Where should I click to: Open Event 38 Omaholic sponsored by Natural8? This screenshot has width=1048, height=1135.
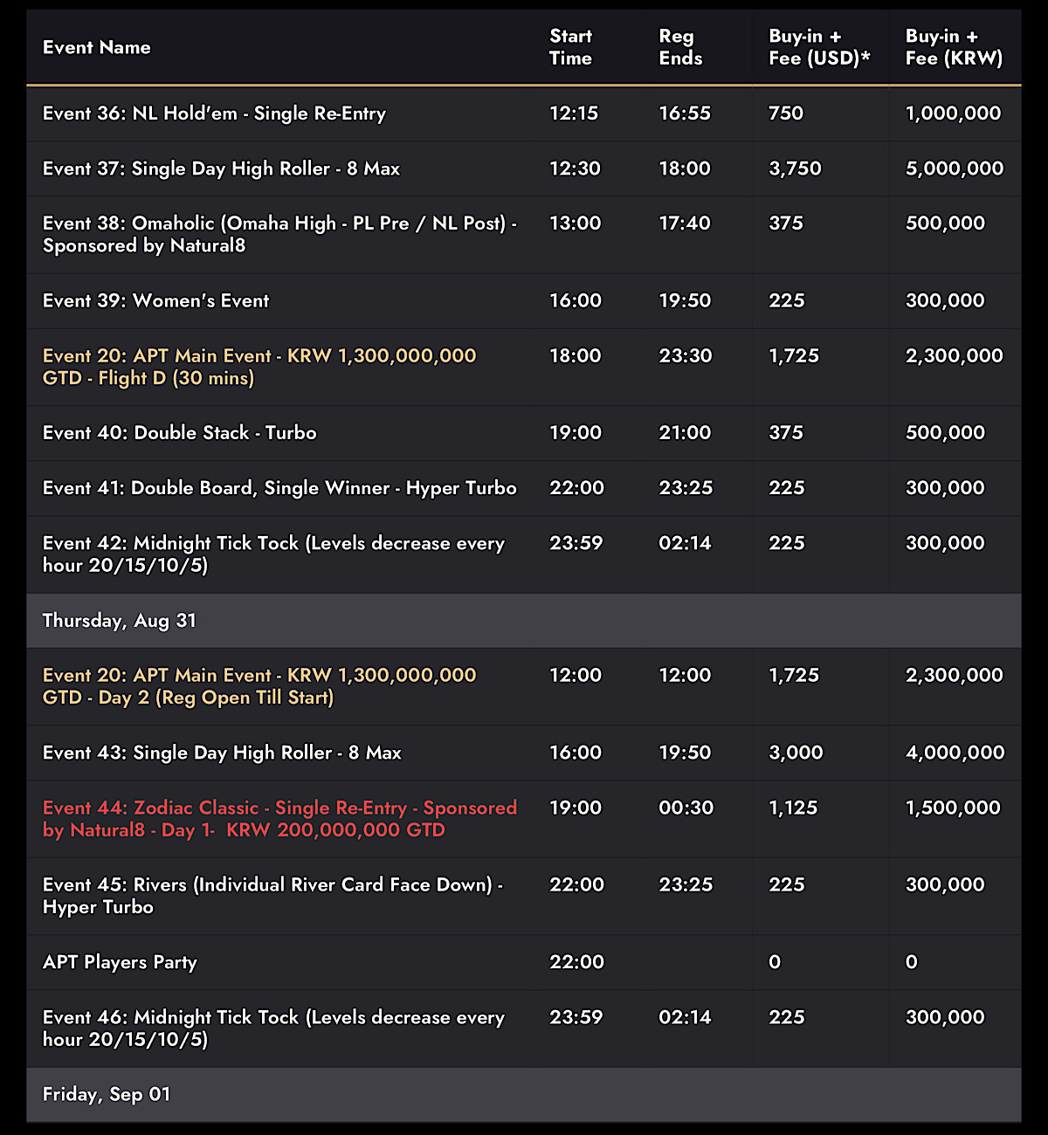coord(279,234)
